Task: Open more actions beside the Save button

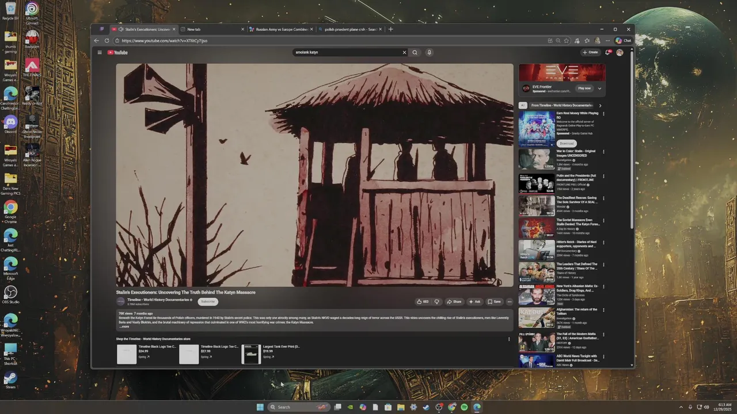Action: [509, 301]
